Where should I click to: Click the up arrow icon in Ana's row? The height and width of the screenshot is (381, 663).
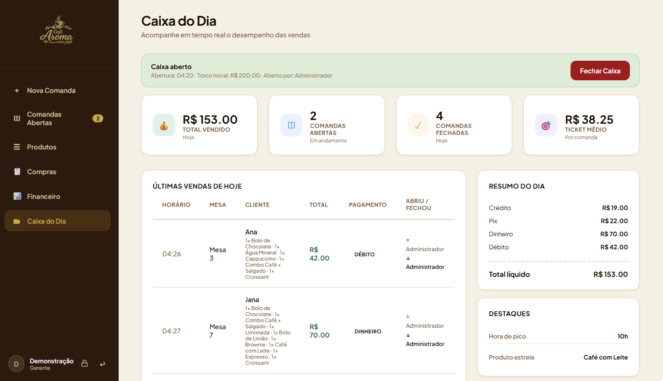click(408, 241)
